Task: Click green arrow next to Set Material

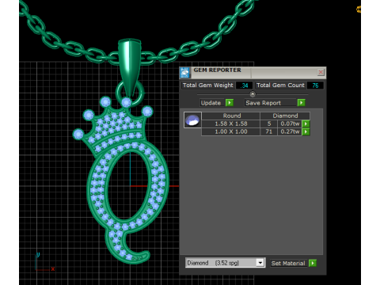Action: tap(313, 263)
